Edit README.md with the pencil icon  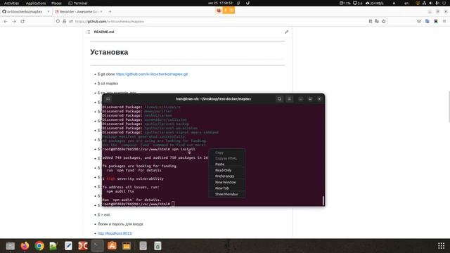point(286,32)
